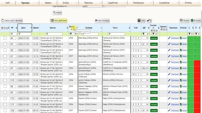Click green П cell for match 93

coord(197,45)
